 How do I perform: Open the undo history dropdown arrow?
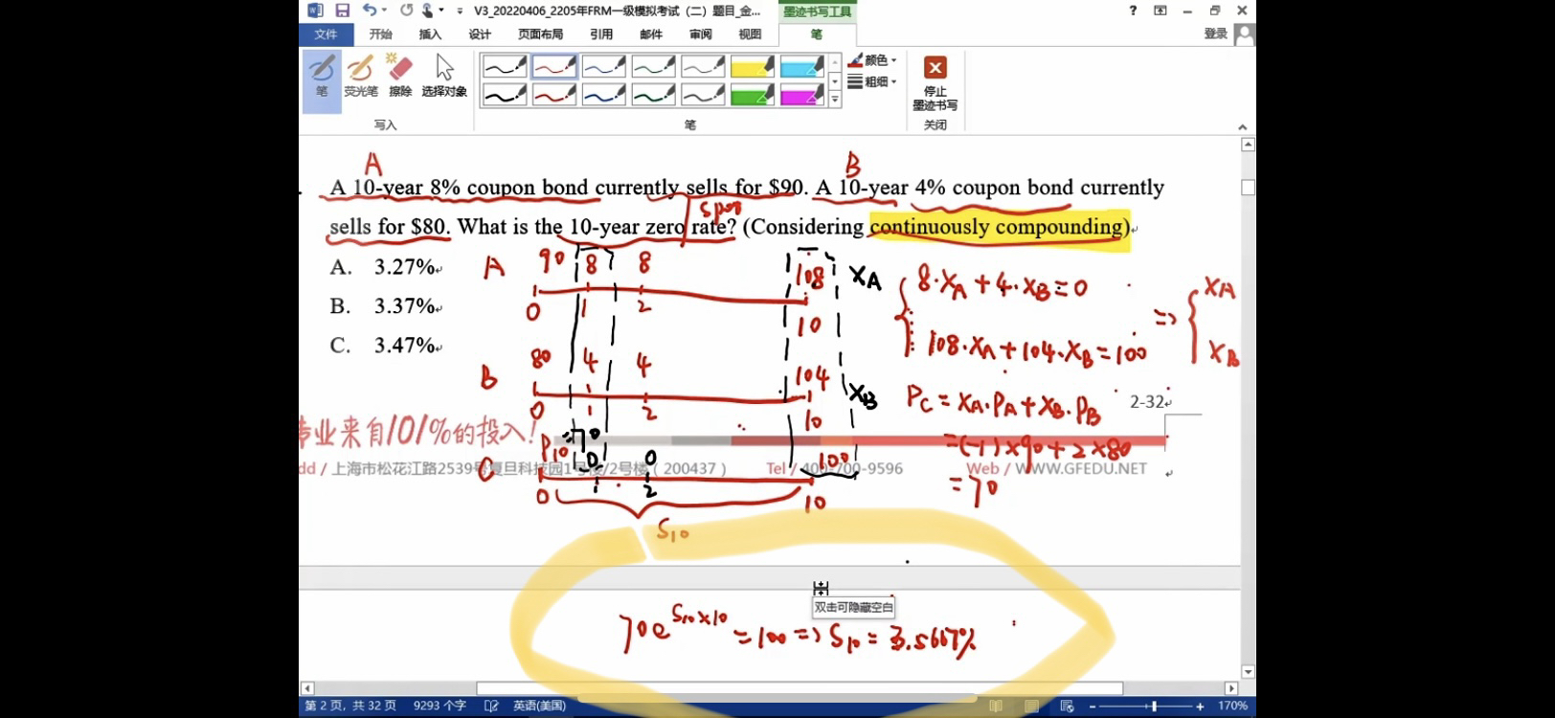pyautogui.click(x=384, y=11)
